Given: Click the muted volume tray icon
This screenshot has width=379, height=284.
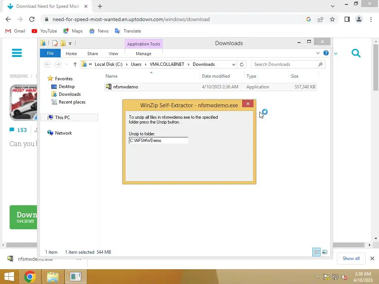Looking at the screenshot, I should (x=344, y=277).
